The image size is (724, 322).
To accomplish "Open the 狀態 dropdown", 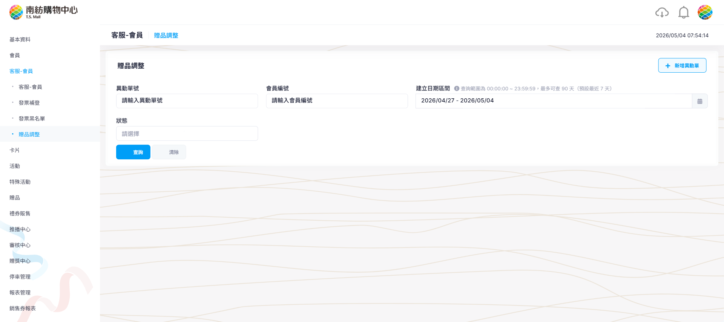I will pos(187,134).
